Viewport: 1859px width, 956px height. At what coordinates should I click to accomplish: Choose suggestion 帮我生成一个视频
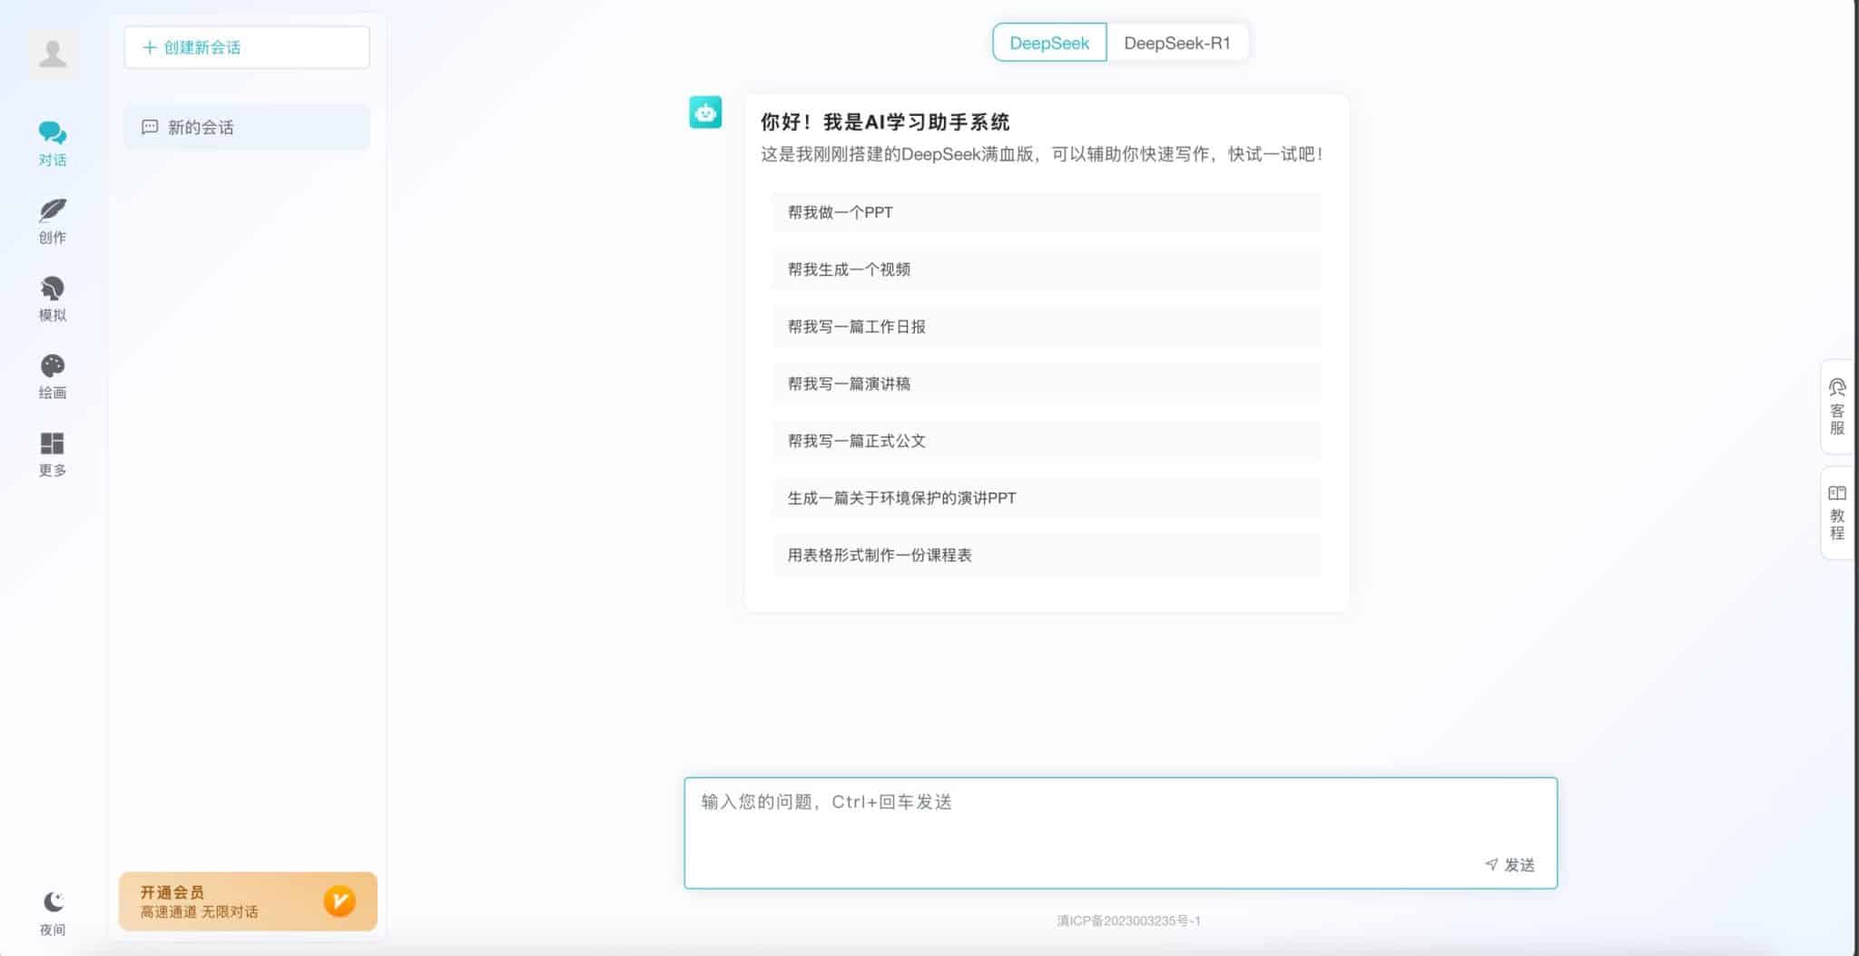pyautogui.click(x=1047, y=269)
